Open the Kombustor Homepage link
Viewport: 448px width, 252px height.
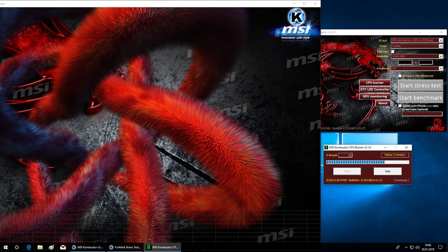click(401, 180)
